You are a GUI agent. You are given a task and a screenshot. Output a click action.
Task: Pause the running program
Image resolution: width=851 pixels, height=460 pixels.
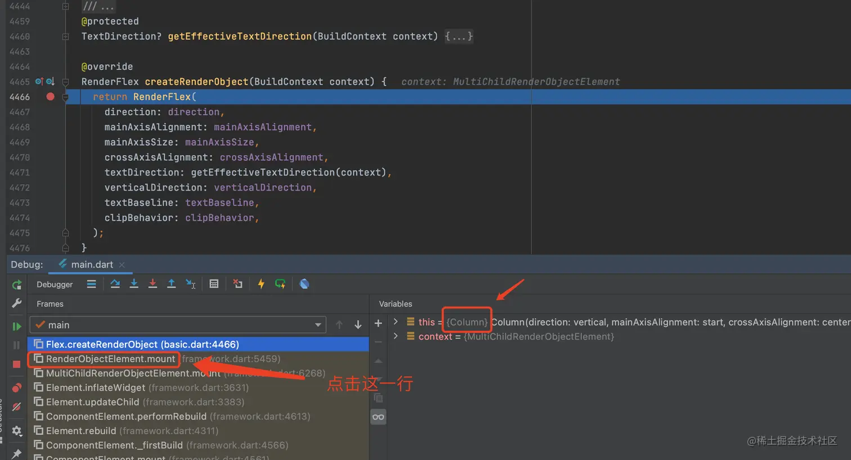(17, 345)
